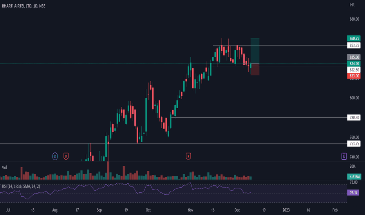Select the 753.75 horizontal line price label
Viewport: 365px width, 215px height.
point(354,143)
